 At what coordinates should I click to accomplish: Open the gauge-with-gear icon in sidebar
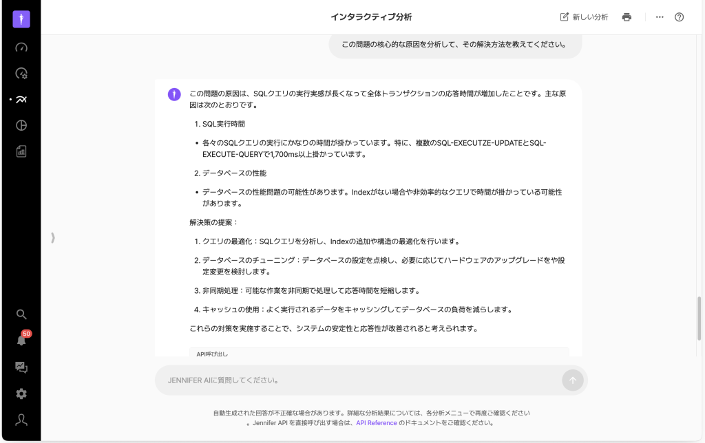pyautogui.click(x=21, y=74)
